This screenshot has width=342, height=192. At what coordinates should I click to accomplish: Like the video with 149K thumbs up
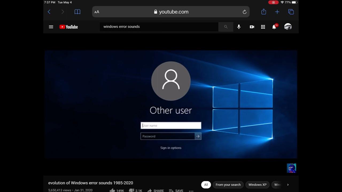117,190
